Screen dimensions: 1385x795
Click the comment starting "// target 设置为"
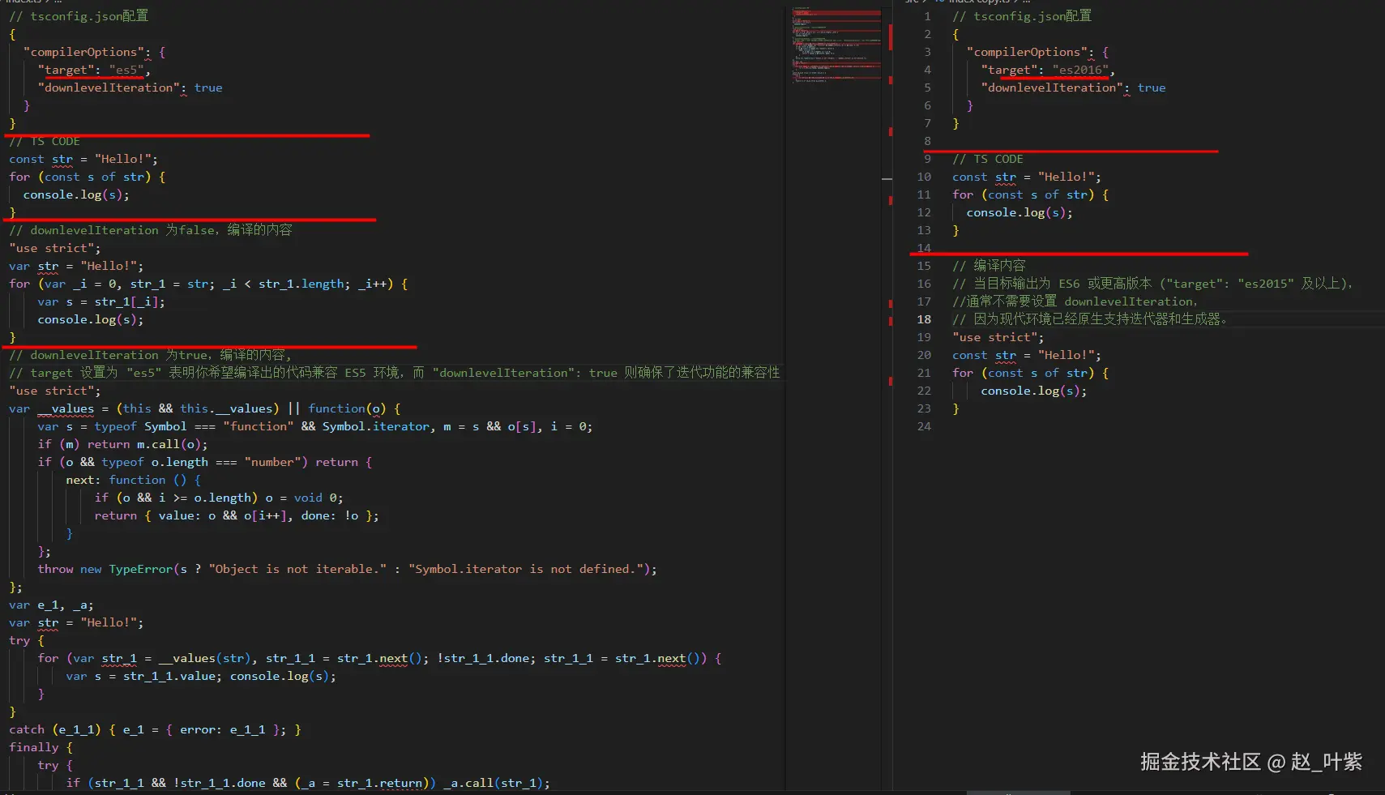(x=395, y=373)
